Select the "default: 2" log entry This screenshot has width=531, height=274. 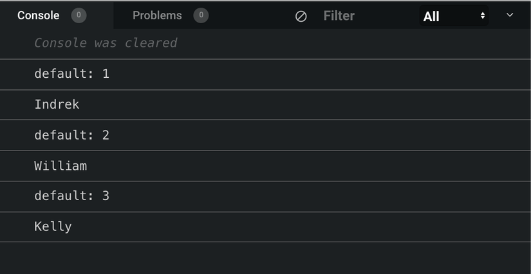[71, 135]
